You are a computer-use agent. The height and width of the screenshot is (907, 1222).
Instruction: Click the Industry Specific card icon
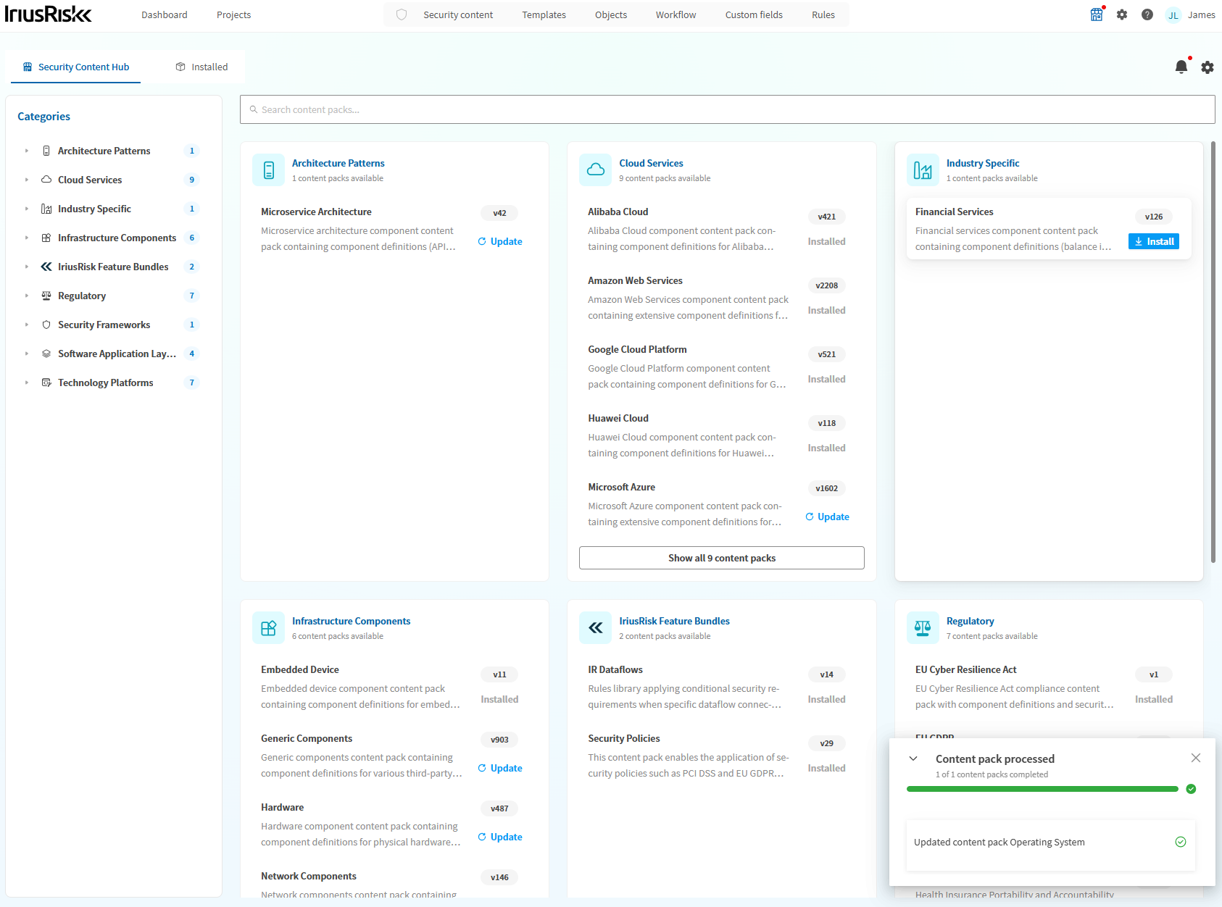click(923, 170)
